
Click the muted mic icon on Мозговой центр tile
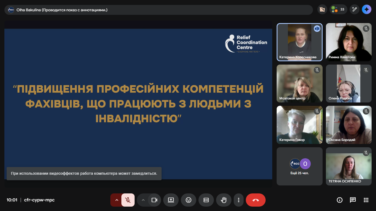317,70
